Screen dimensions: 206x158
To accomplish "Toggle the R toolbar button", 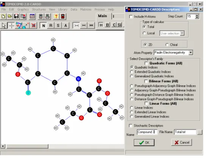I will (51, 25).
